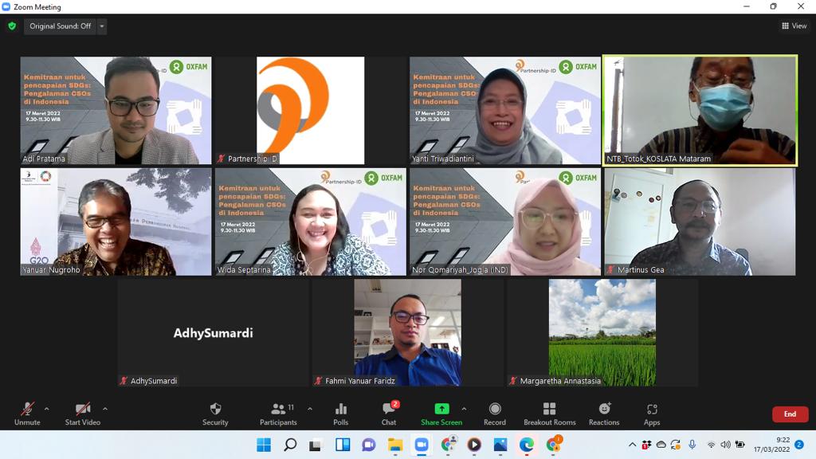The height and width of the screenshot is (459, 816).
Task: Start Video camera
Action: tap(82, 413)
